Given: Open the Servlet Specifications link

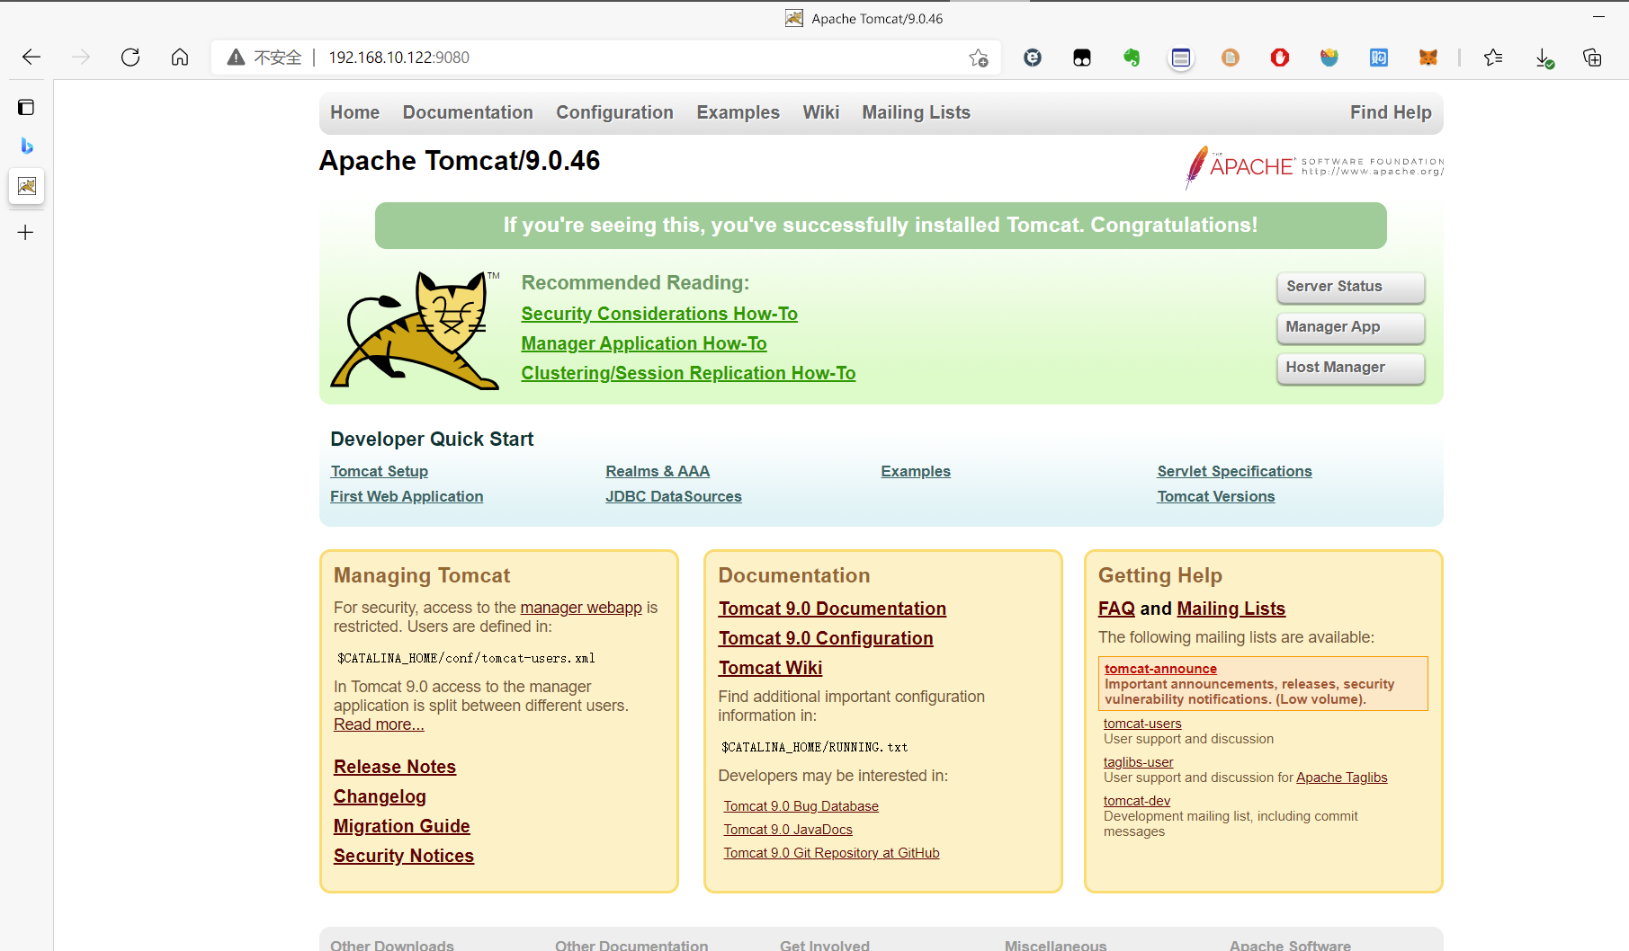Looking at the screenshot, I should (1234, 471).
